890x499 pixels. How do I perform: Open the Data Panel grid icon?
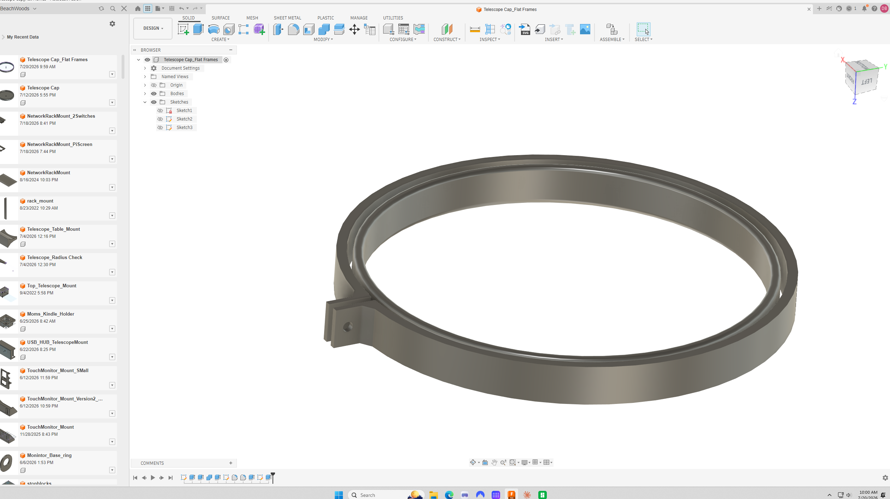click(148, 8)
